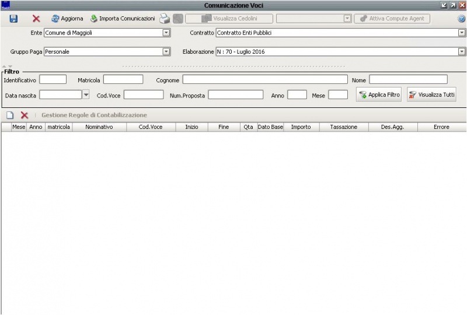Sort by the Fine column header
This screenshot has width=467, height=315.
tap(224, 127)
